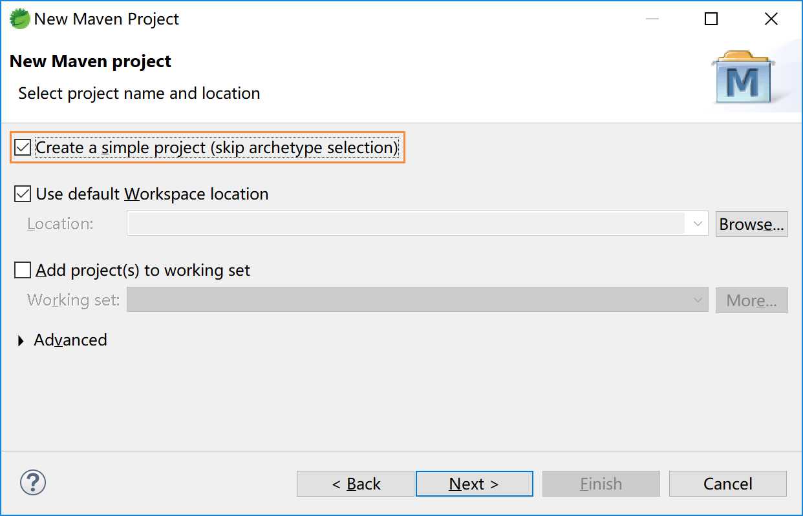Enable Add project(s) to working set
803x516 pixels.
[23, 270]
